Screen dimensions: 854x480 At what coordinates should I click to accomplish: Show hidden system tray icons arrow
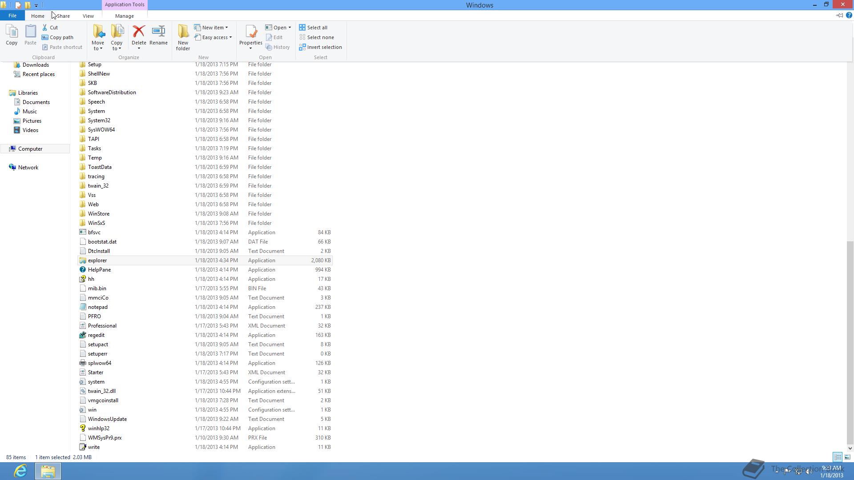pos(777,471)
